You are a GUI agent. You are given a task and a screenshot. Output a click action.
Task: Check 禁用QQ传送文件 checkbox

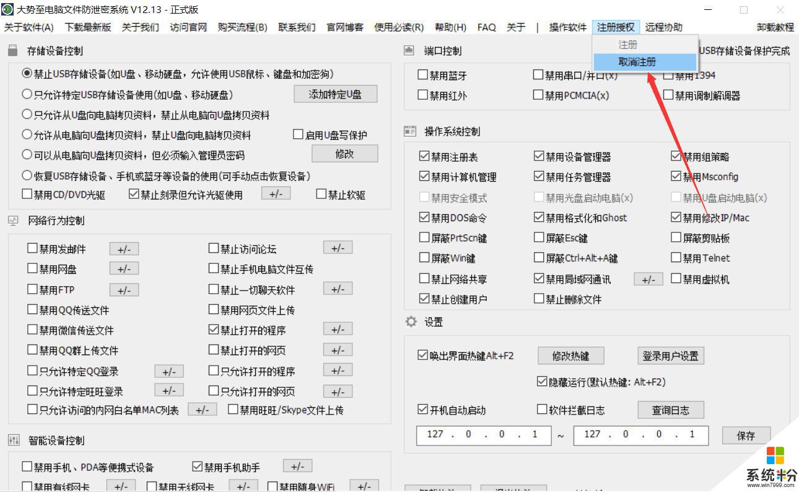pos(32,310)
